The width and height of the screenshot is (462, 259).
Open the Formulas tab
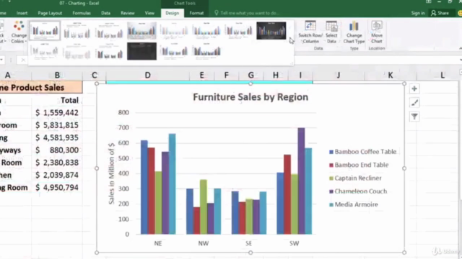click(x=82, y=13)
